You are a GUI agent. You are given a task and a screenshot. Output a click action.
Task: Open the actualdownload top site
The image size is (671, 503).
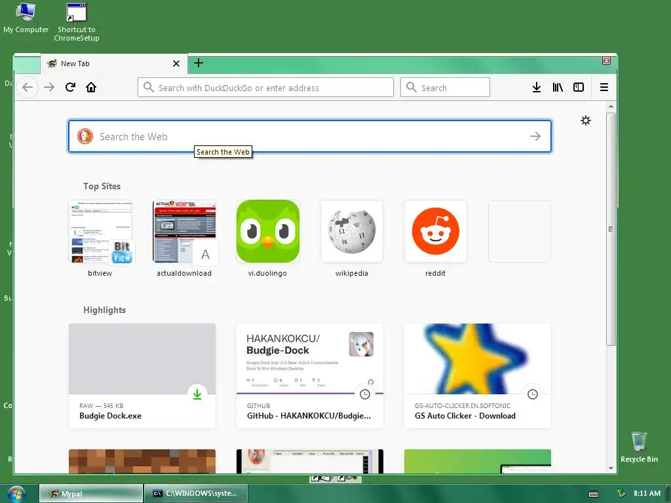pyautogui.click(x=184, y=238)
